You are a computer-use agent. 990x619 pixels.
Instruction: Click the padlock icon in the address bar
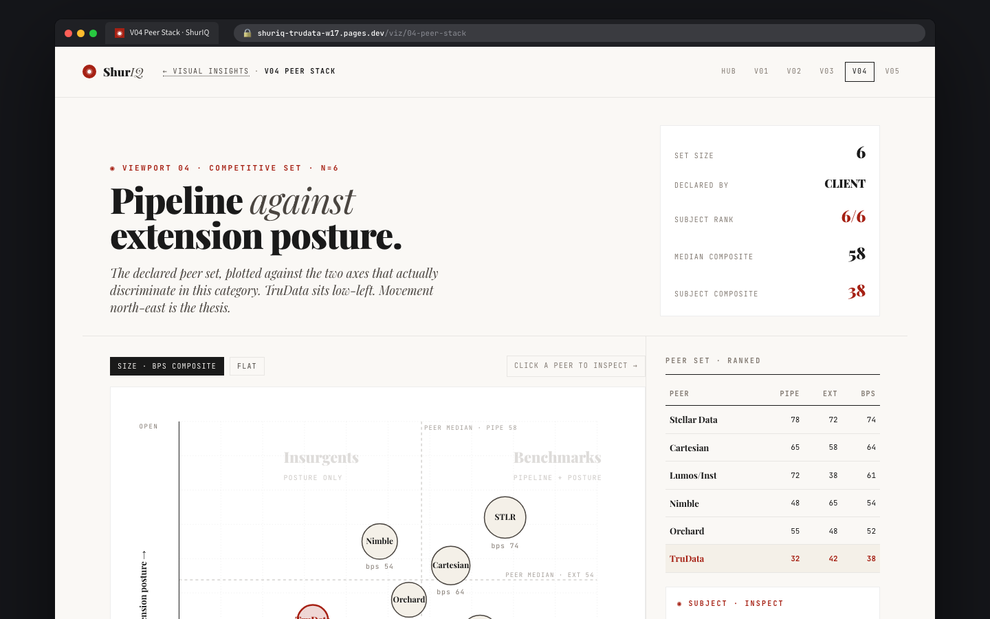247,32
